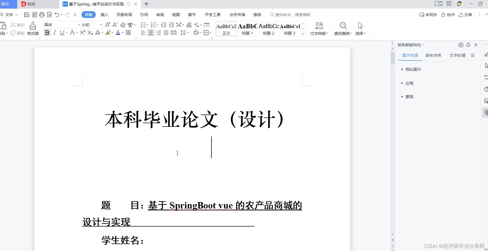
Task: Click the font color A button
Action: [x=118, y=33]
